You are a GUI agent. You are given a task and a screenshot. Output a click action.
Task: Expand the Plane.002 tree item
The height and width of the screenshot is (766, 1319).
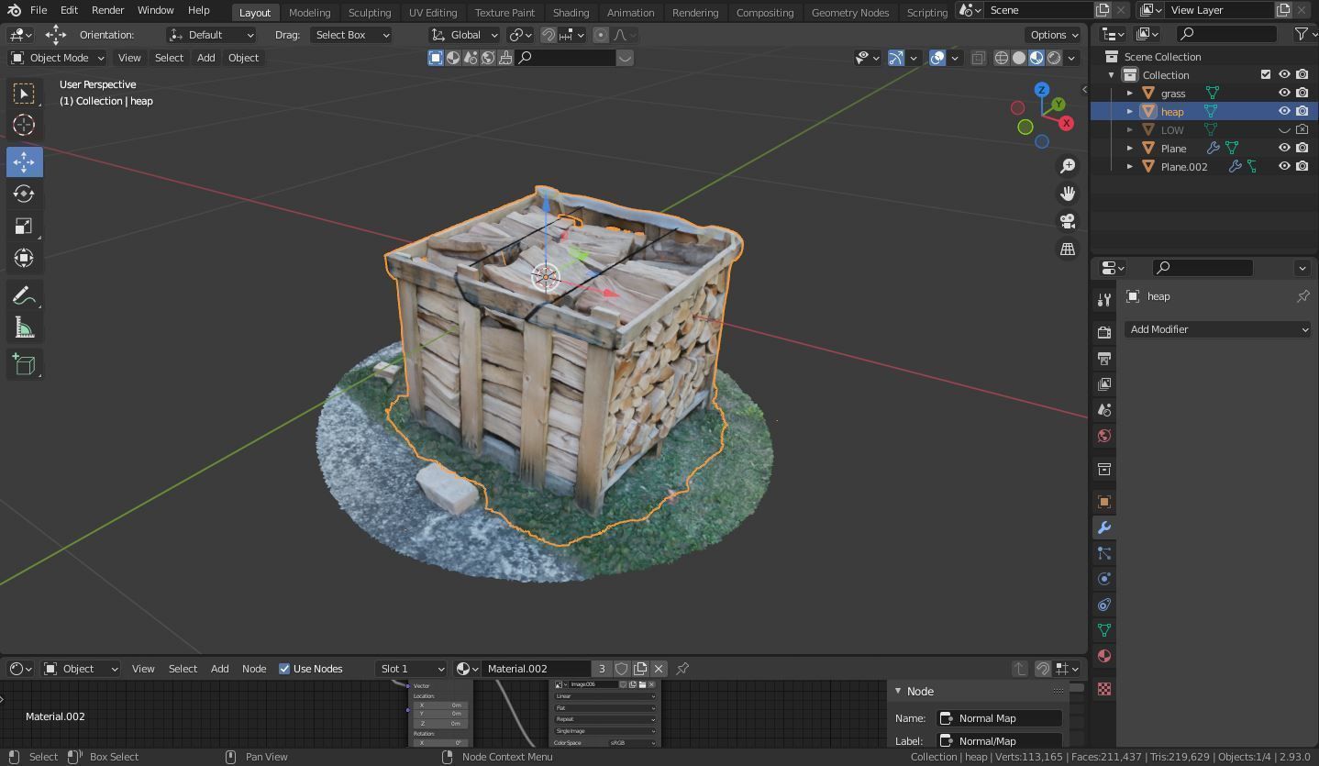pyautogui.click(x=1130, y=166)
